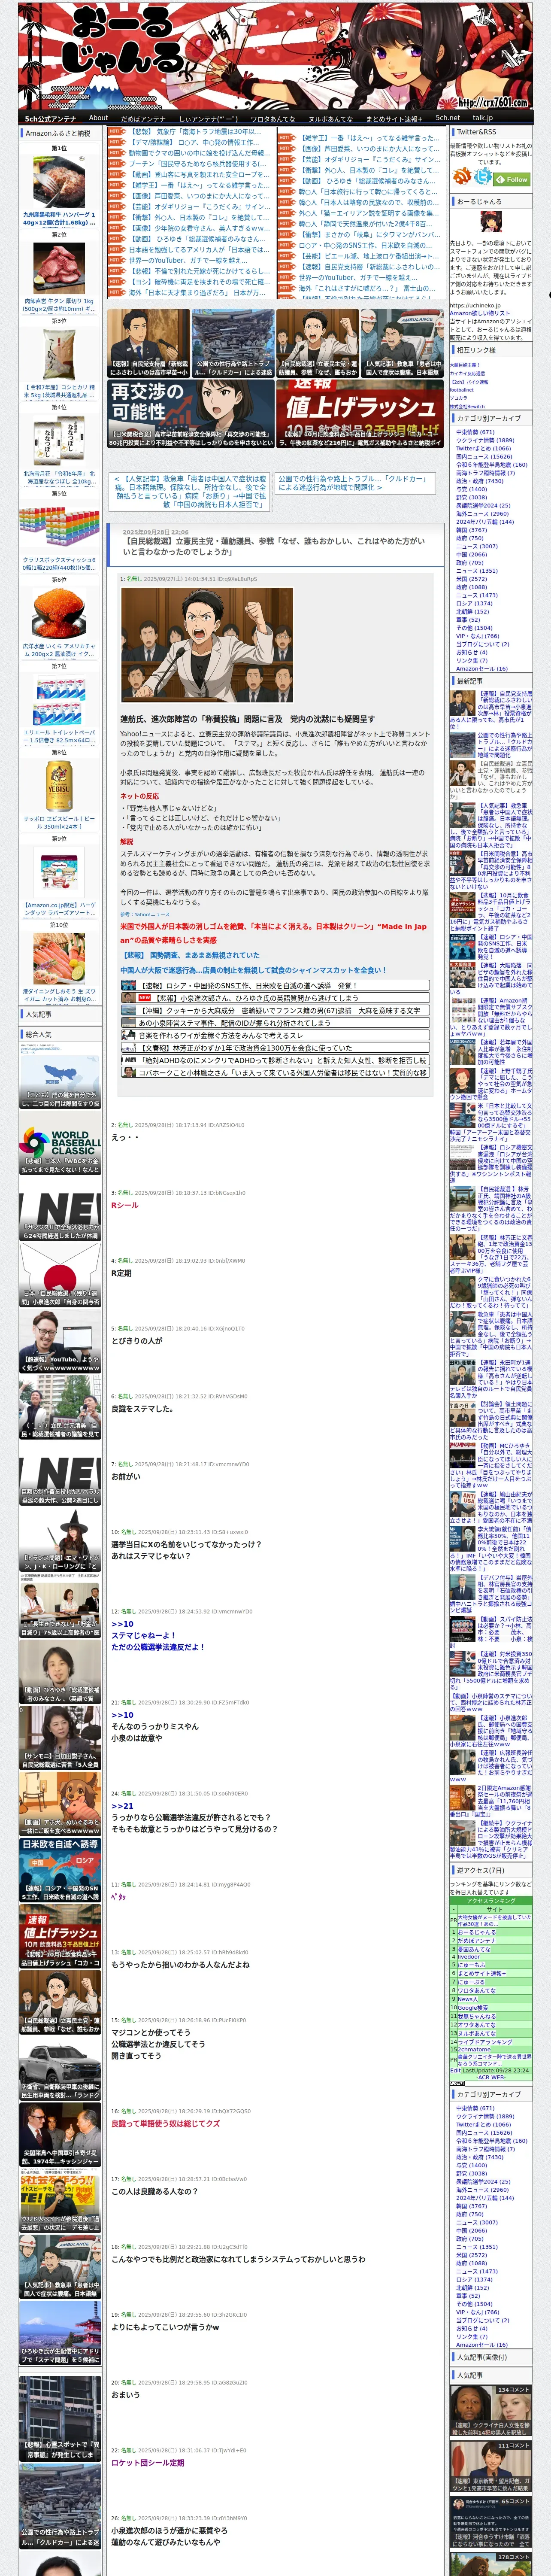Open the About navigation item

(x=98, y=118)
